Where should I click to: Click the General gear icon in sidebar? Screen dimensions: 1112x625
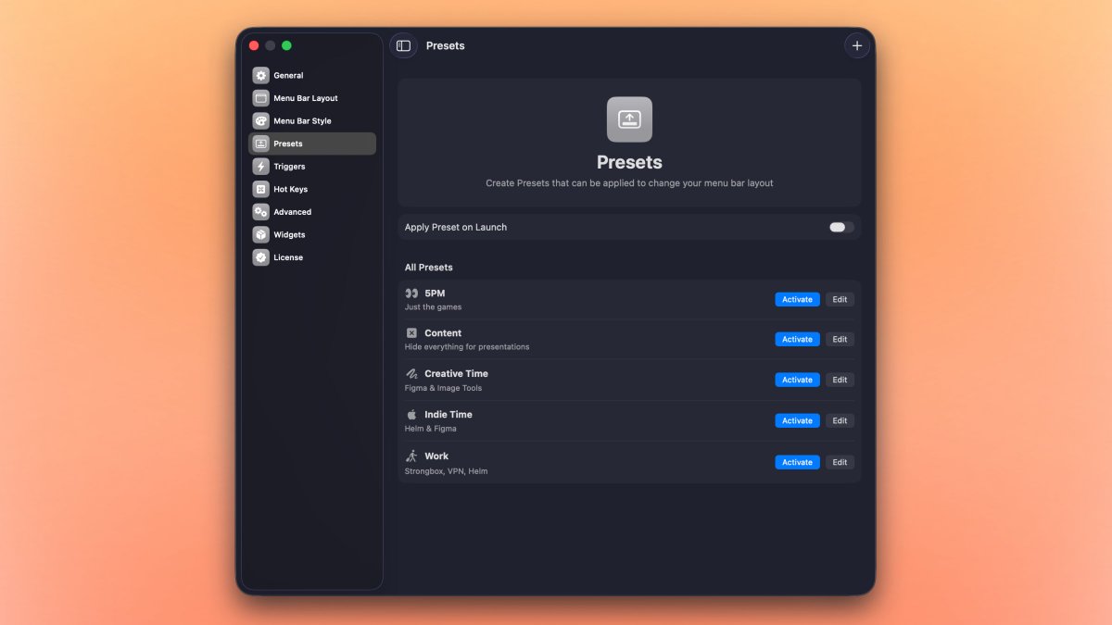261,75
